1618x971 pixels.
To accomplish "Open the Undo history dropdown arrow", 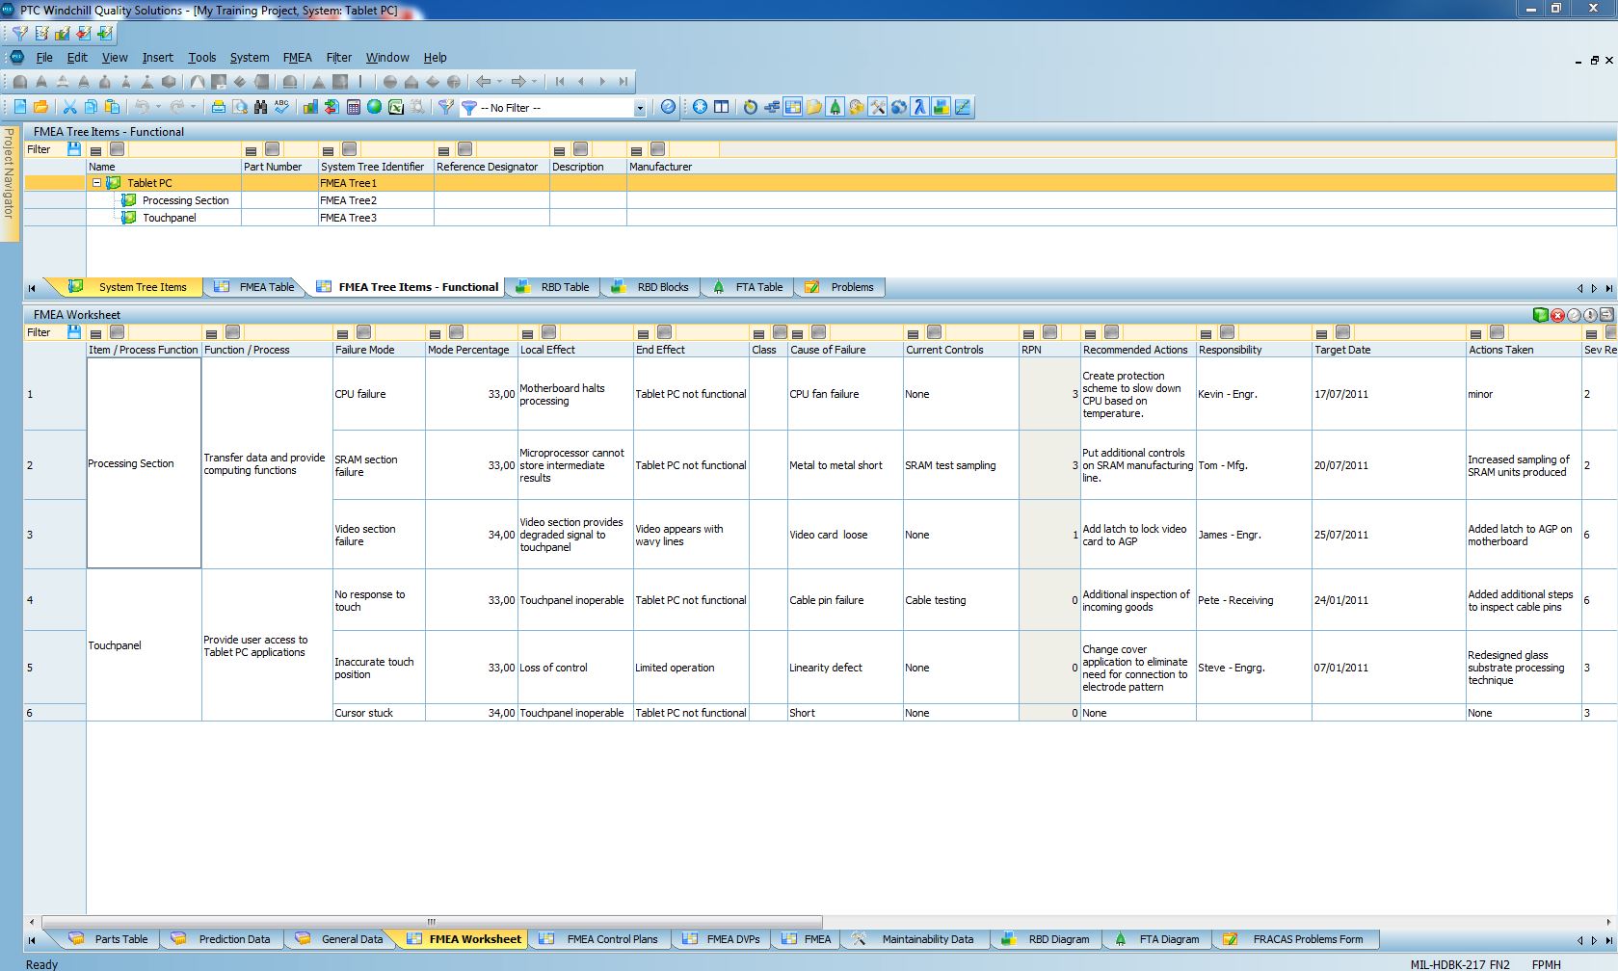I will [158, 107].
